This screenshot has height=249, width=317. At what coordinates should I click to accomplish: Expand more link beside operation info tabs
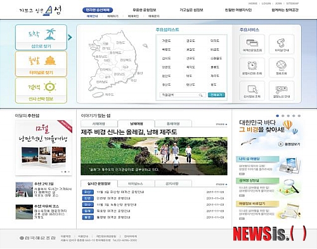tap(221, 184)
